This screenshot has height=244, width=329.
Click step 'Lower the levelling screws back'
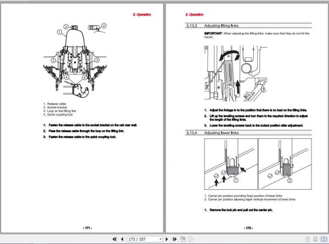[x=254, y=126]
